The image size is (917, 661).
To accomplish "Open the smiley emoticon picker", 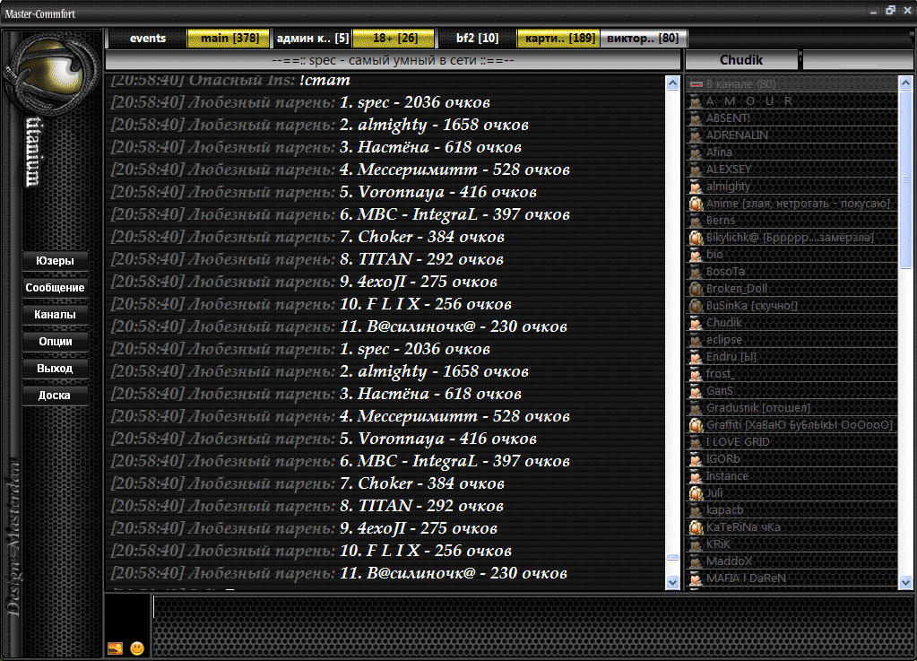I will click(x=136, y=648).
